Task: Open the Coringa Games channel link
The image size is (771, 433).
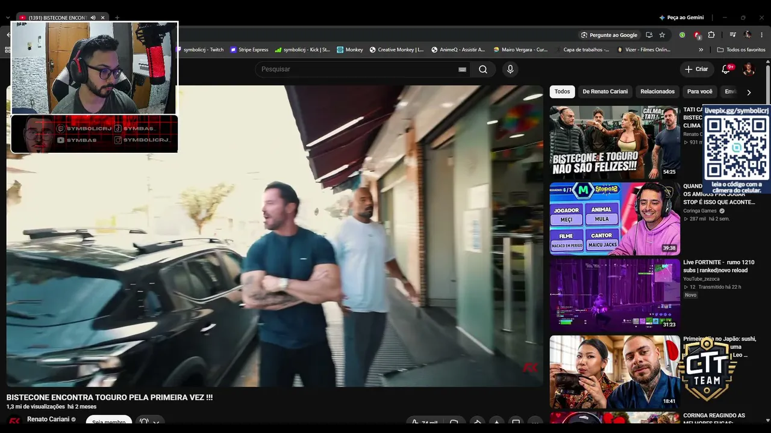Action: tap(700, 211)
